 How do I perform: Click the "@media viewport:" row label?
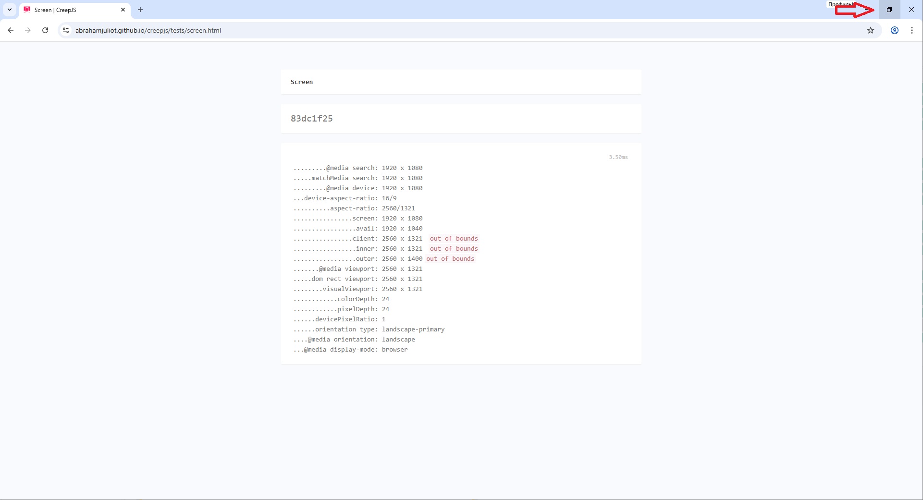pyautogui.click(x=348, y=269)
